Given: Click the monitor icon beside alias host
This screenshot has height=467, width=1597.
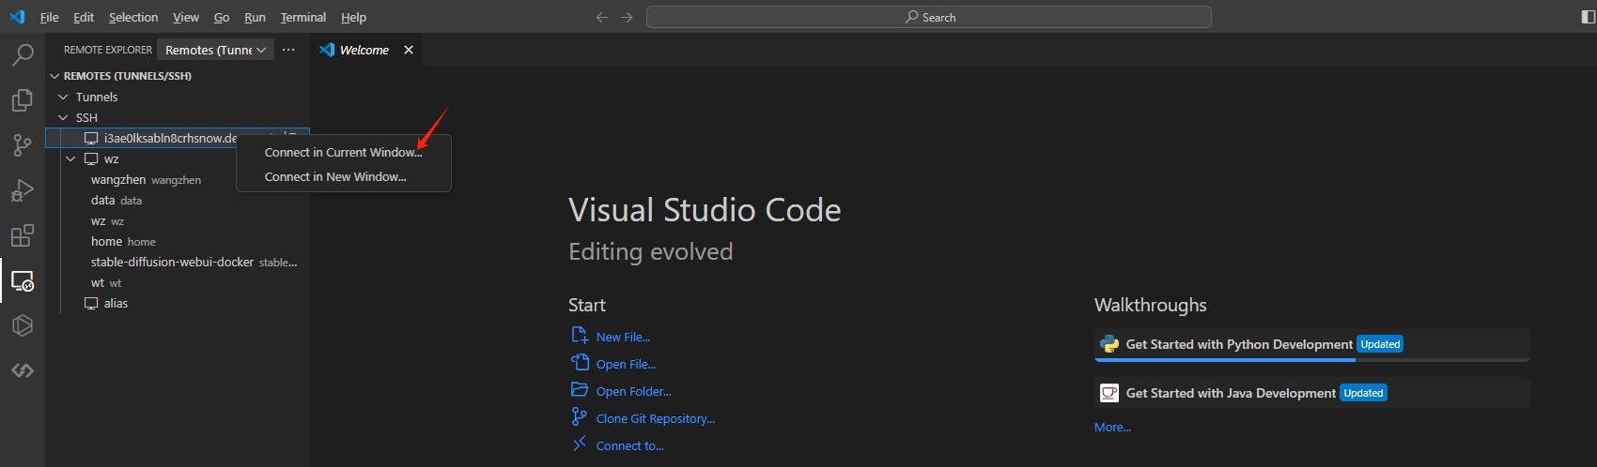Looking at the screenshot, I should [x=91, y=303].
